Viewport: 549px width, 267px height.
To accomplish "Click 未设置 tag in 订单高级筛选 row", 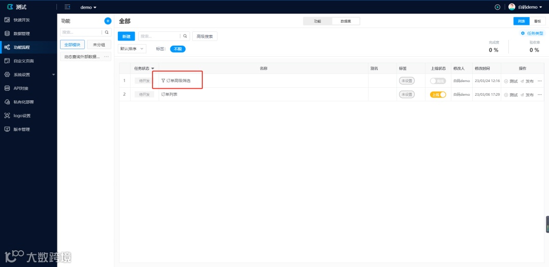I will click(x=407, y=81).
